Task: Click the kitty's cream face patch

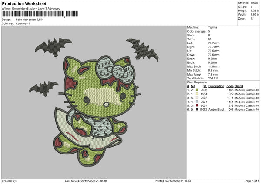Action: tap(102, 97)
